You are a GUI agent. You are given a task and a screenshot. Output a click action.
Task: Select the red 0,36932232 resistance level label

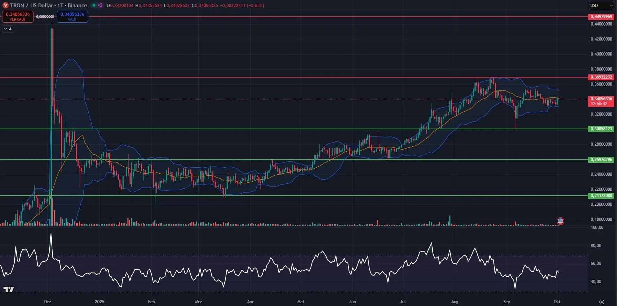(601, 77)
